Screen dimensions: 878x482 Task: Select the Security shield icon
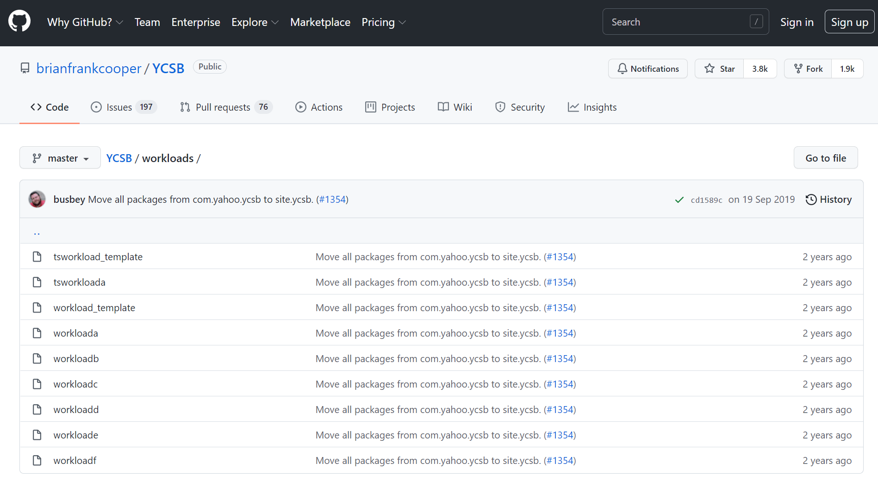pos(500,107)
